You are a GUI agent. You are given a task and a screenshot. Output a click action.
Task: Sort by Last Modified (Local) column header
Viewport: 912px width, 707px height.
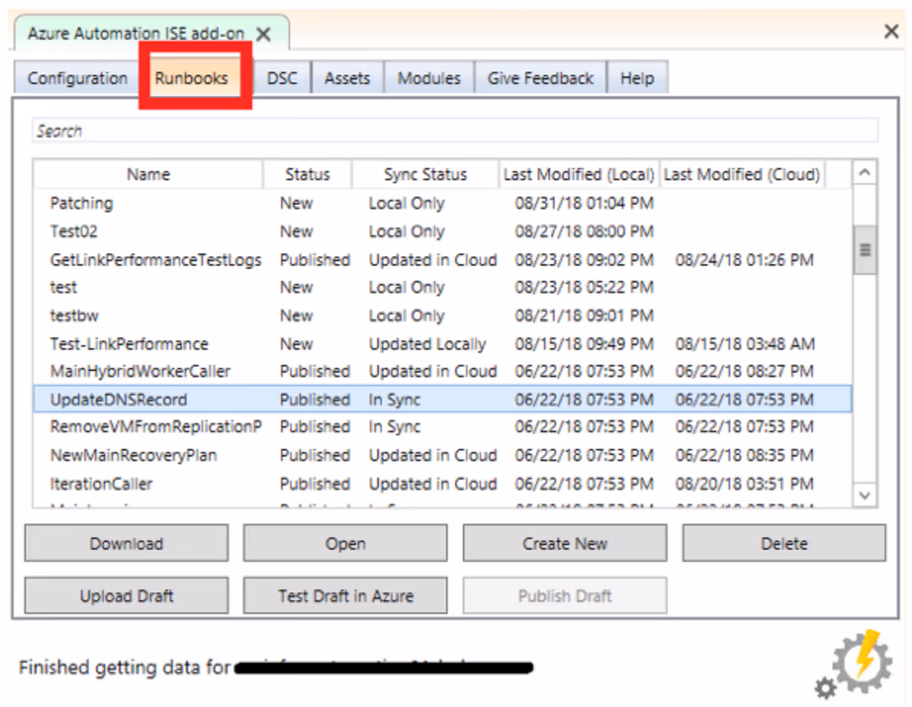(579, 174)
